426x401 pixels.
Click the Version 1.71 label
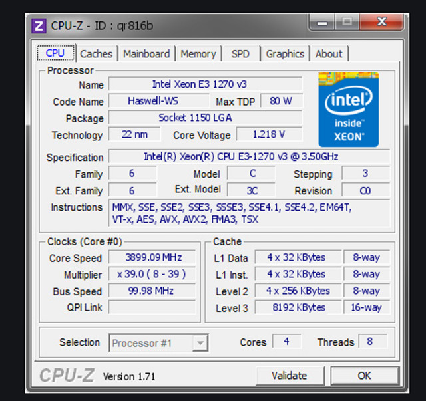pos(129,377)
